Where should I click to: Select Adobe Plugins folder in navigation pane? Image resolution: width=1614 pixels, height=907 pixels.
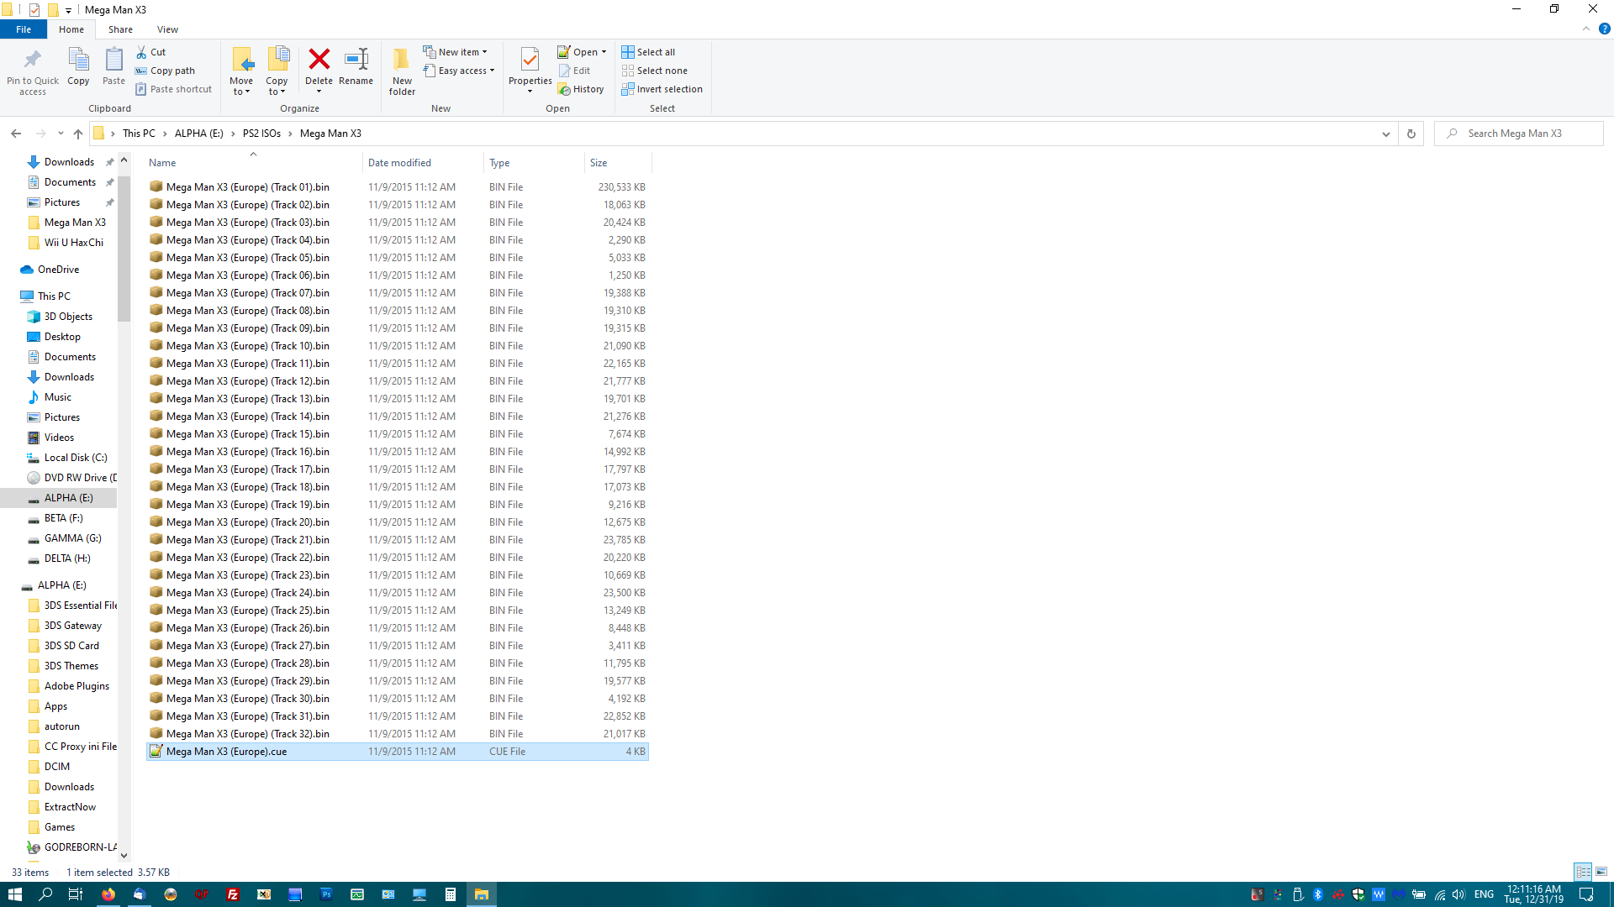tap(76, 686)
